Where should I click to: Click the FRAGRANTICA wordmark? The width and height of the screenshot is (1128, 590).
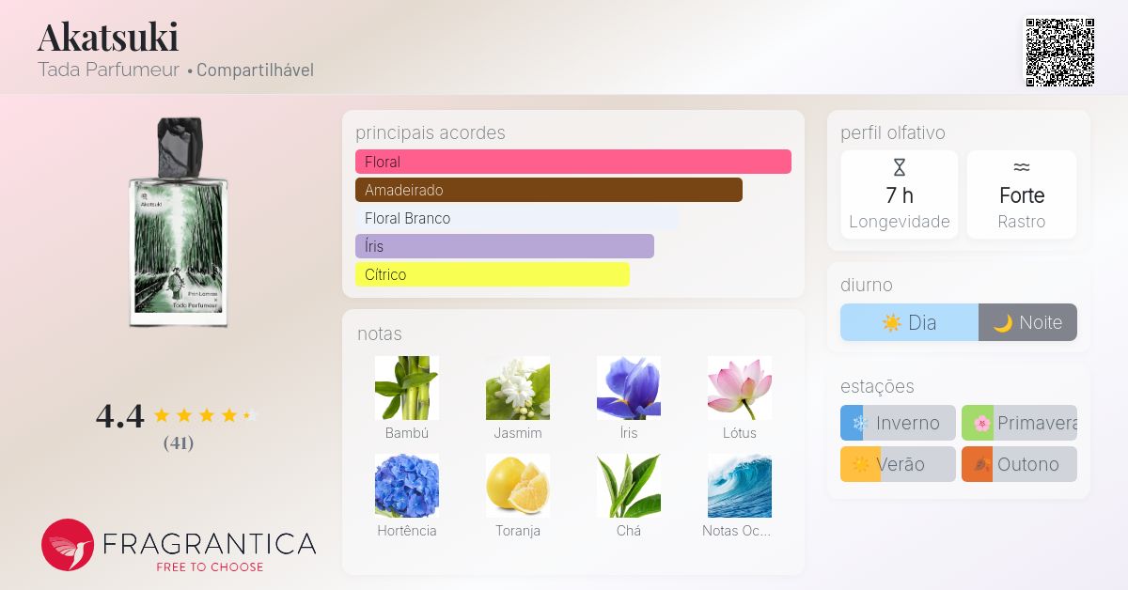(209, 543)
